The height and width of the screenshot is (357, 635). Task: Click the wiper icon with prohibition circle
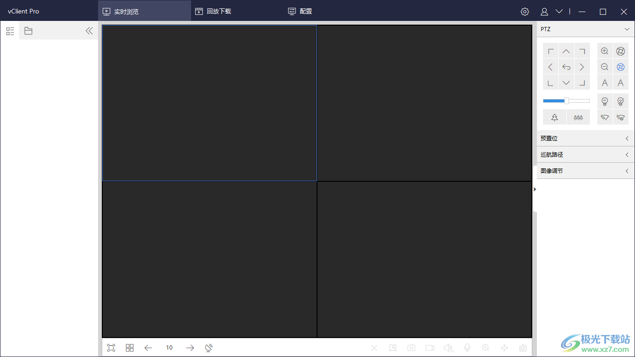tap(621, 117)
